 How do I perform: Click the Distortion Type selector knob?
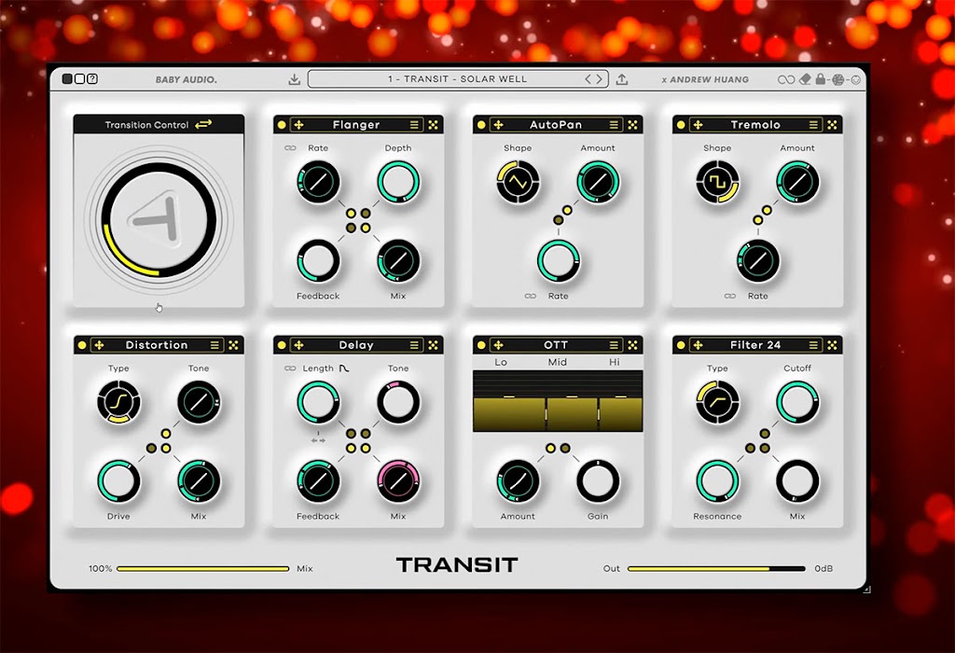tap(118, 402)
